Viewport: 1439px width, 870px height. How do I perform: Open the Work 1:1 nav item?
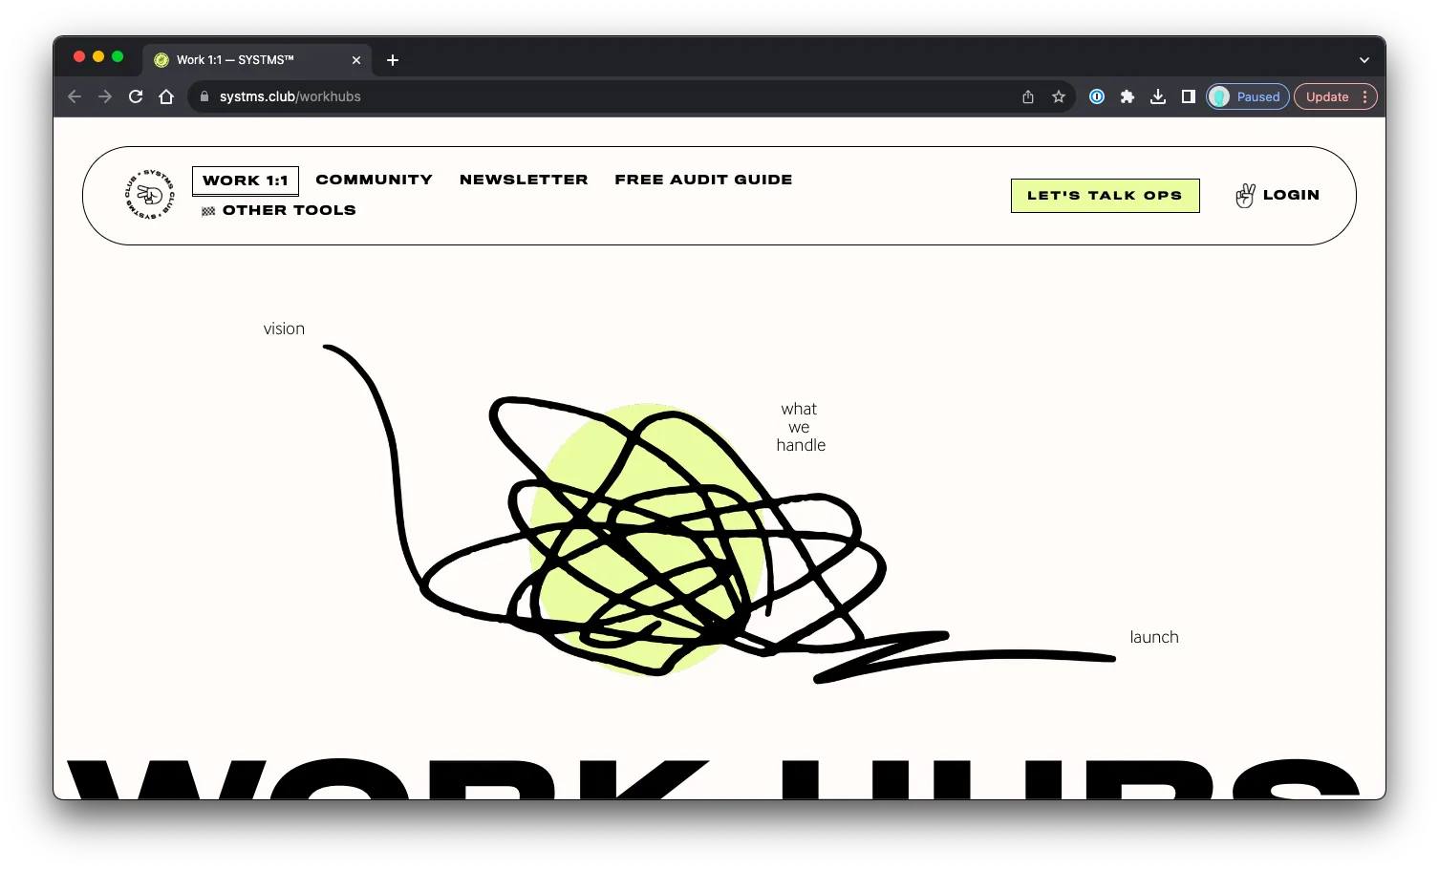pyautogui.click(x=246, y=180)
